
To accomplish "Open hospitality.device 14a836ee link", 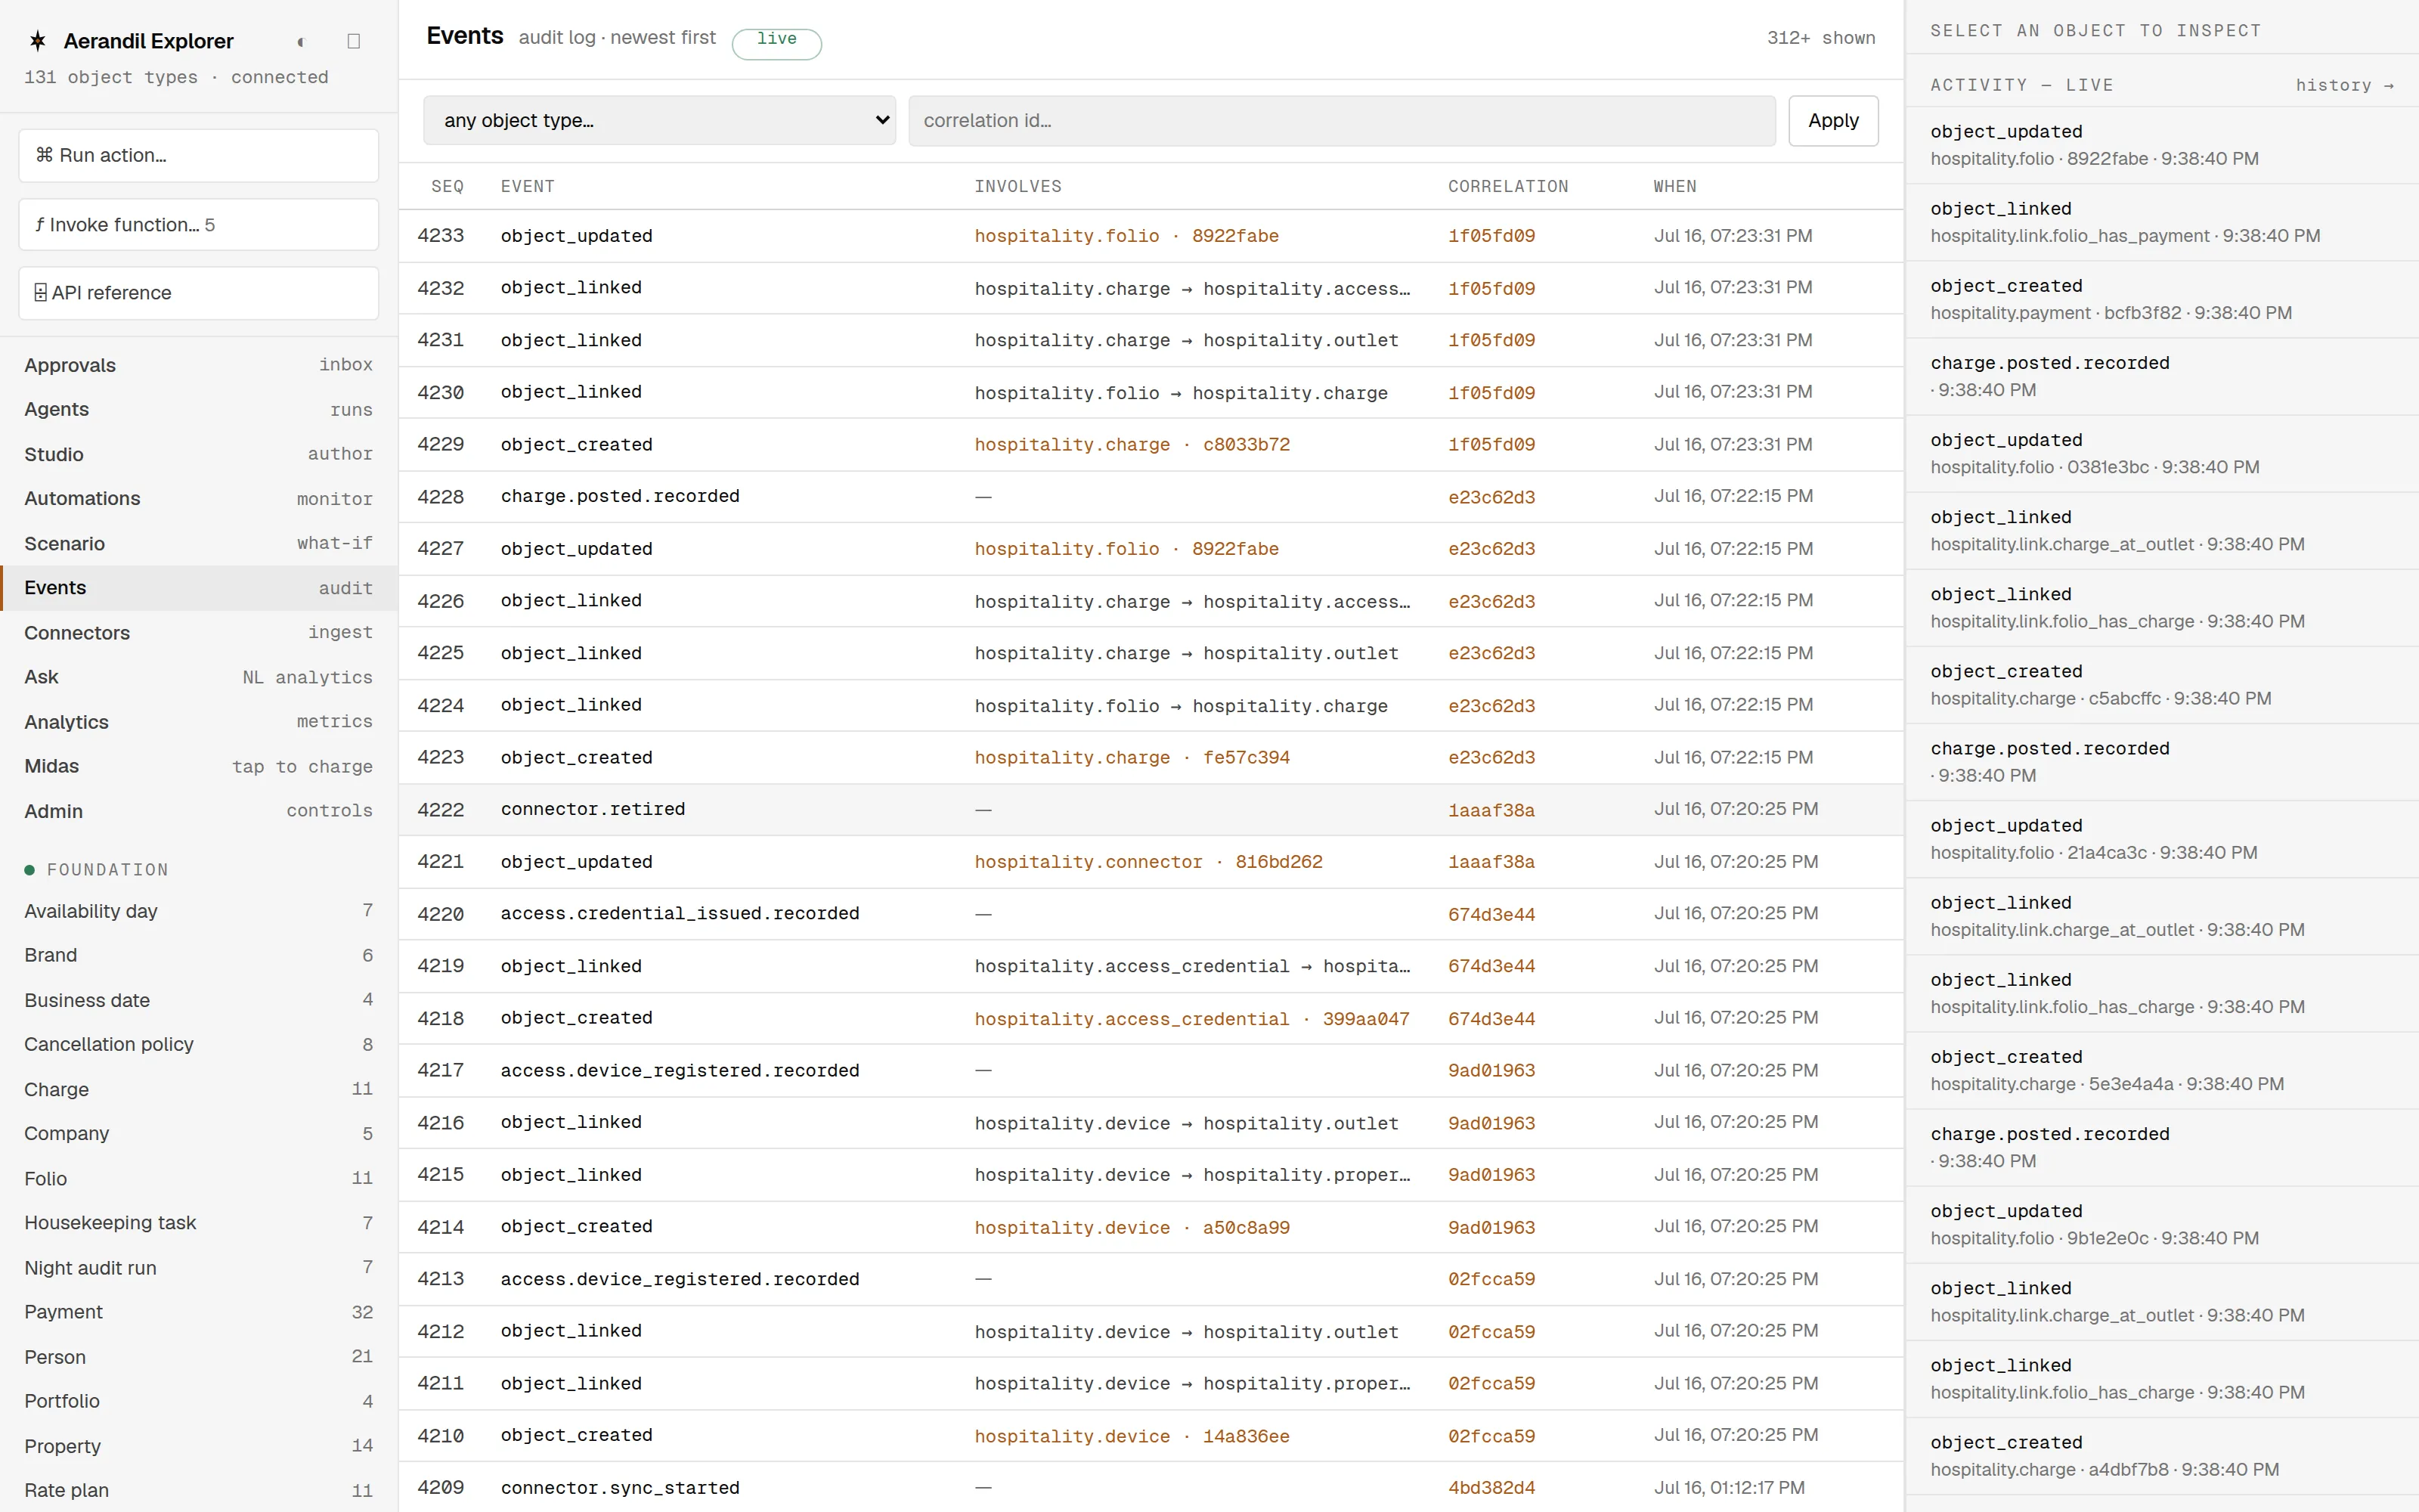I will 1132,1436.
